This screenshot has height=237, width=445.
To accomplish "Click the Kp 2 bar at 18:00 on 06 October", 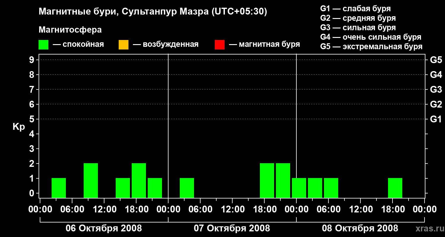I will click(139, 180).
